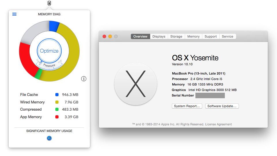This screenshot has width=277, height=156.
Task: Click the 2.4 GHz Intel Core i5 text
Action: click(206, 79)
